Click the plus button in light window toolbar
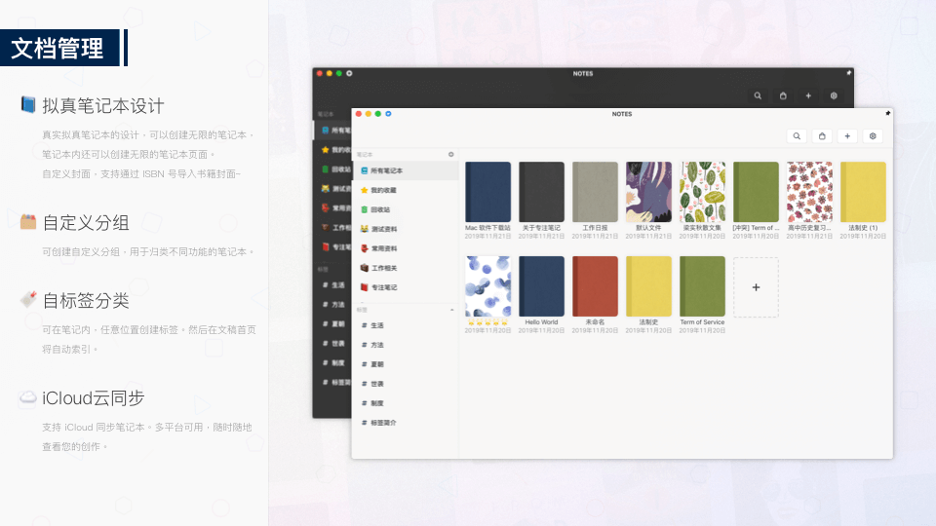The width and height of the screenshot is (936, 526). 847,136
